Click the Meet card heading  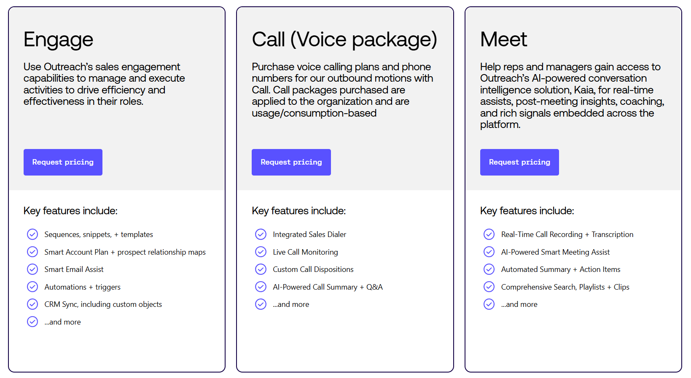click(503, 39)
